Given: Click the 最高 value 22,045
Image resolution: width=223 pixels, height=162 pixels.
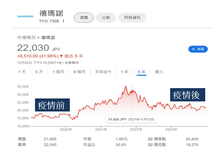Looking at the screenshot, I should point(50,145).
